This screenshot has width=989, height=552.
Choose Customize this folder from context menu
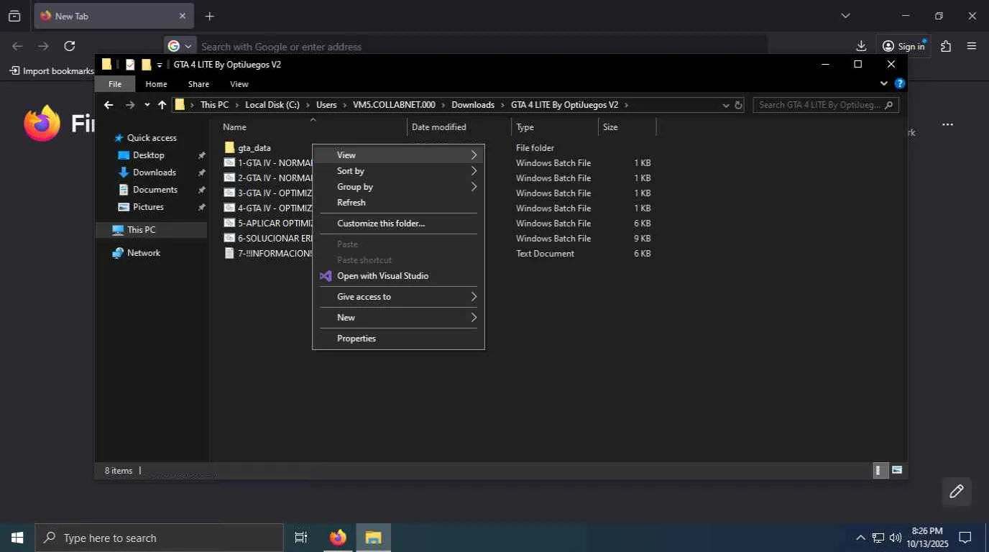[398, 224]
